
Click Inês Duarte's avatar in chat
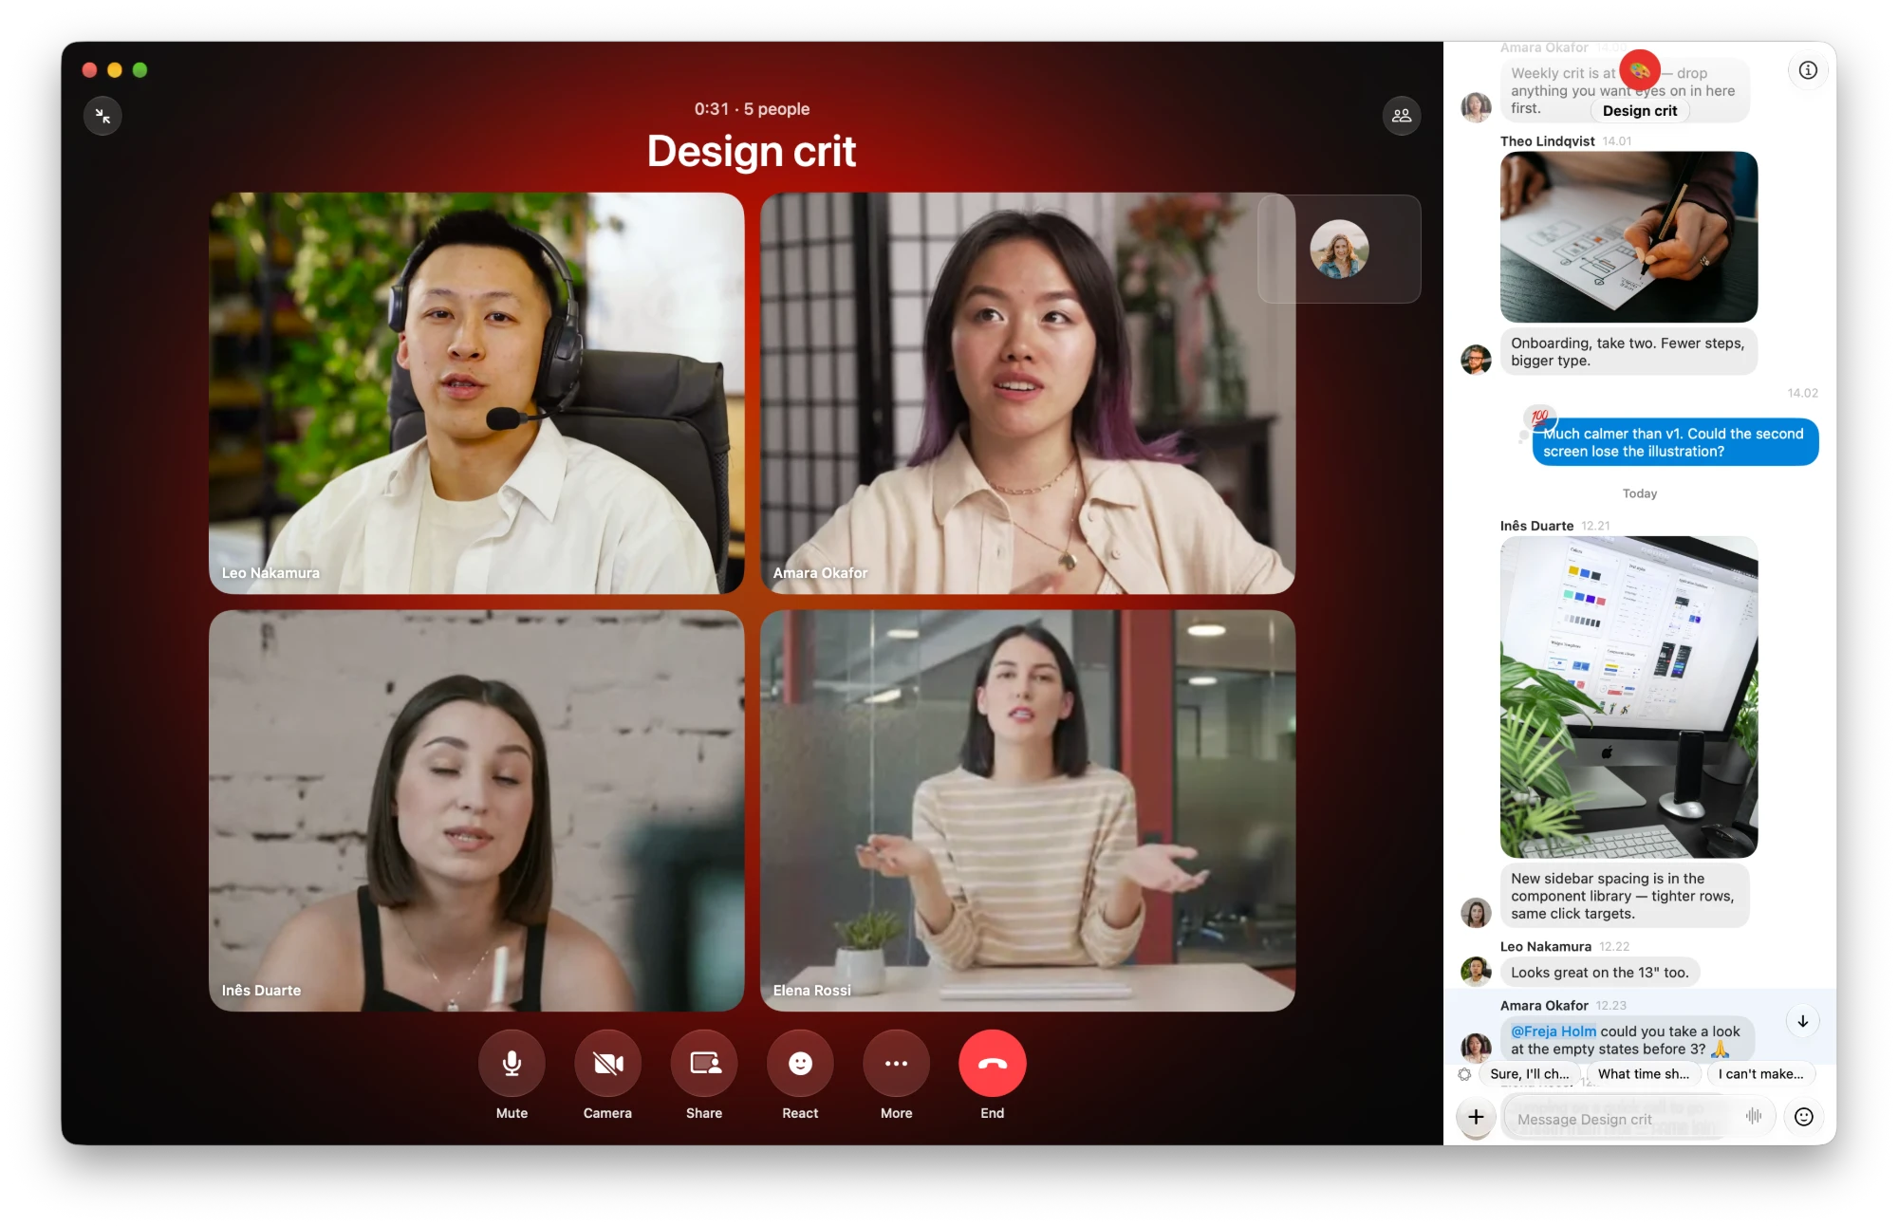click(x=1476, y=913)
